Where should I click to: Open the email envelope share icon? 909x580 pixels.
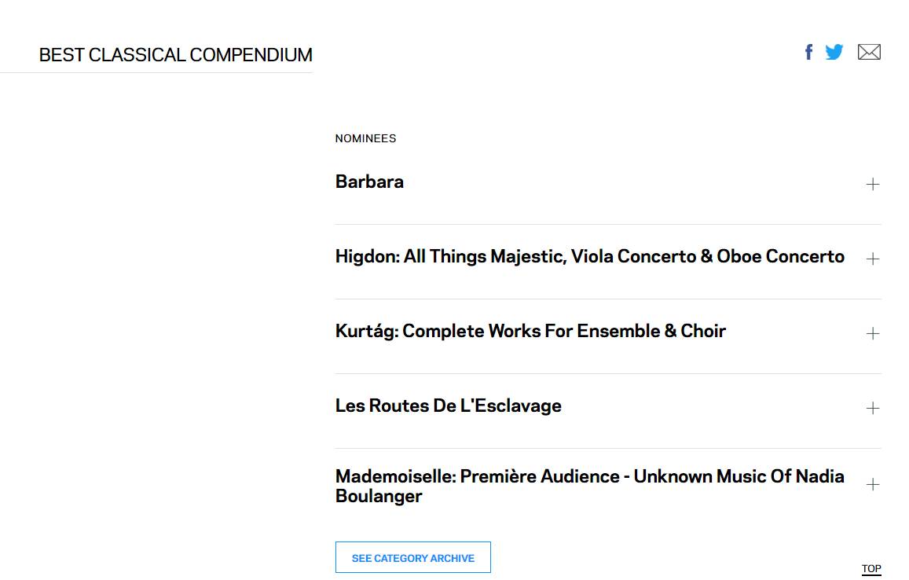(x=869, y=52)
